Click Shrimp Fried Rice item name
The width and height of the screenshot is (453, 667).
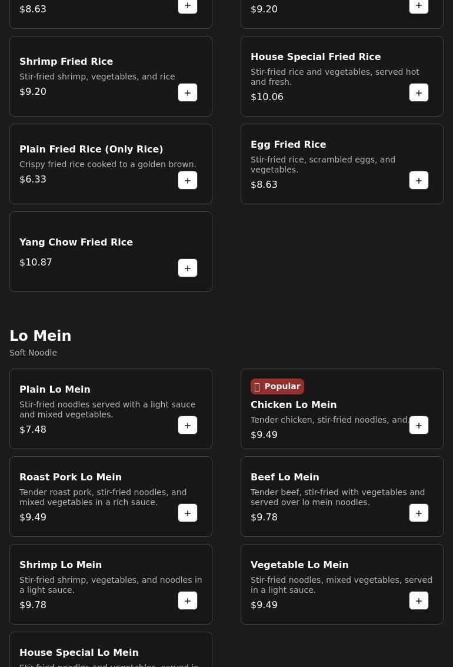pos(66,61)
